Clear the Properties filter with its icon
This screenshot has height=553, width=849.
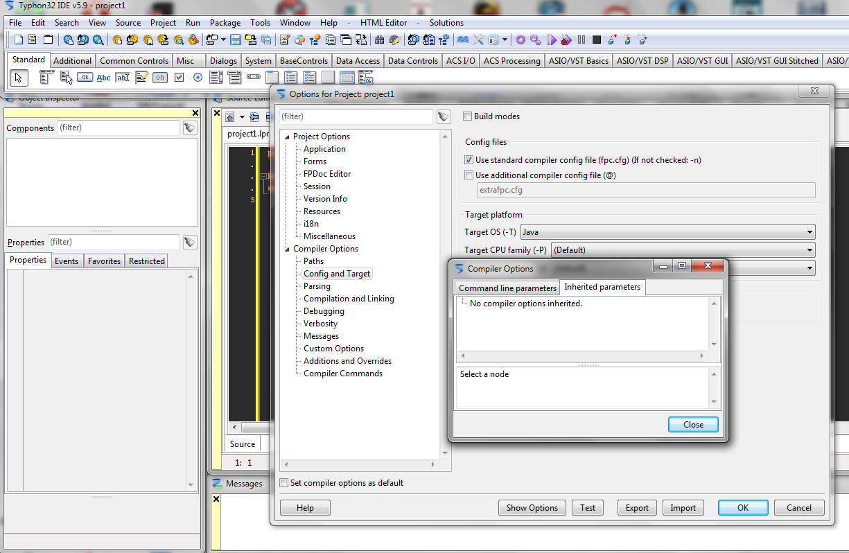pyautogui.click(x=190, y=242)
